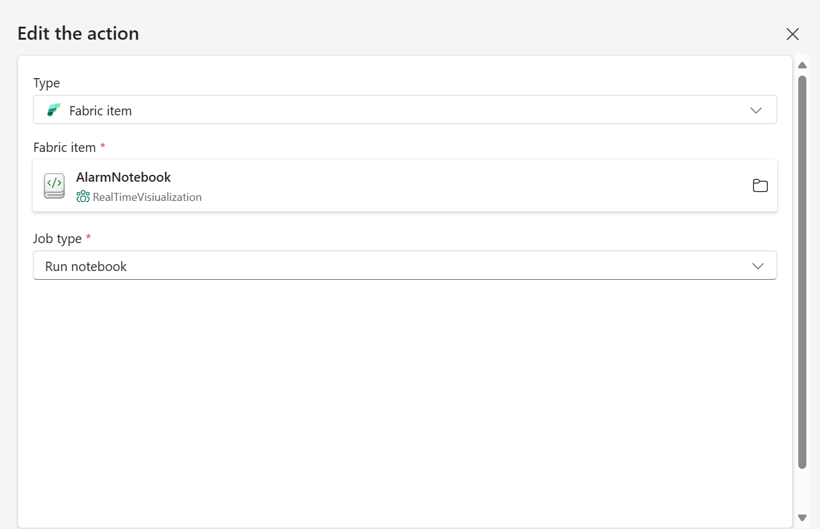Click the AlarmNotebook notebook icon

pos(55,185)
